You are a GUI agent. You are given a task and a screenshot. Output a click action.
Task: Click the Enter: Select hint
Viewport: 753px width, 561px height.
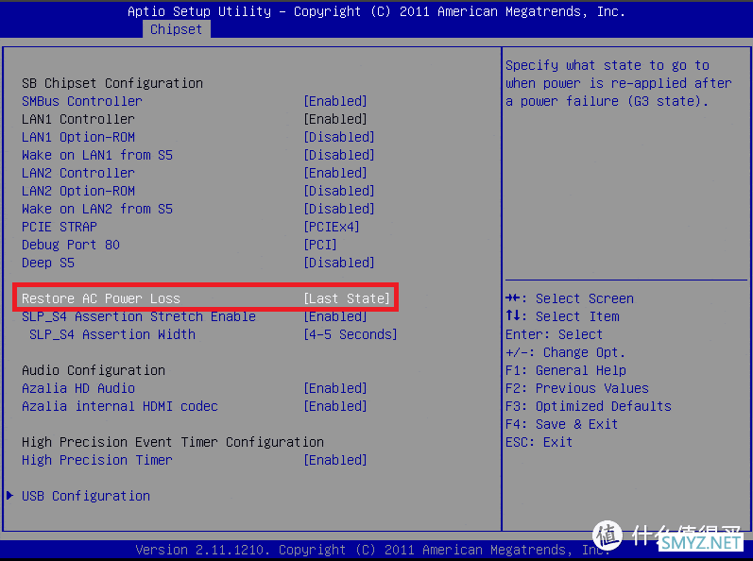pos(555,334)
